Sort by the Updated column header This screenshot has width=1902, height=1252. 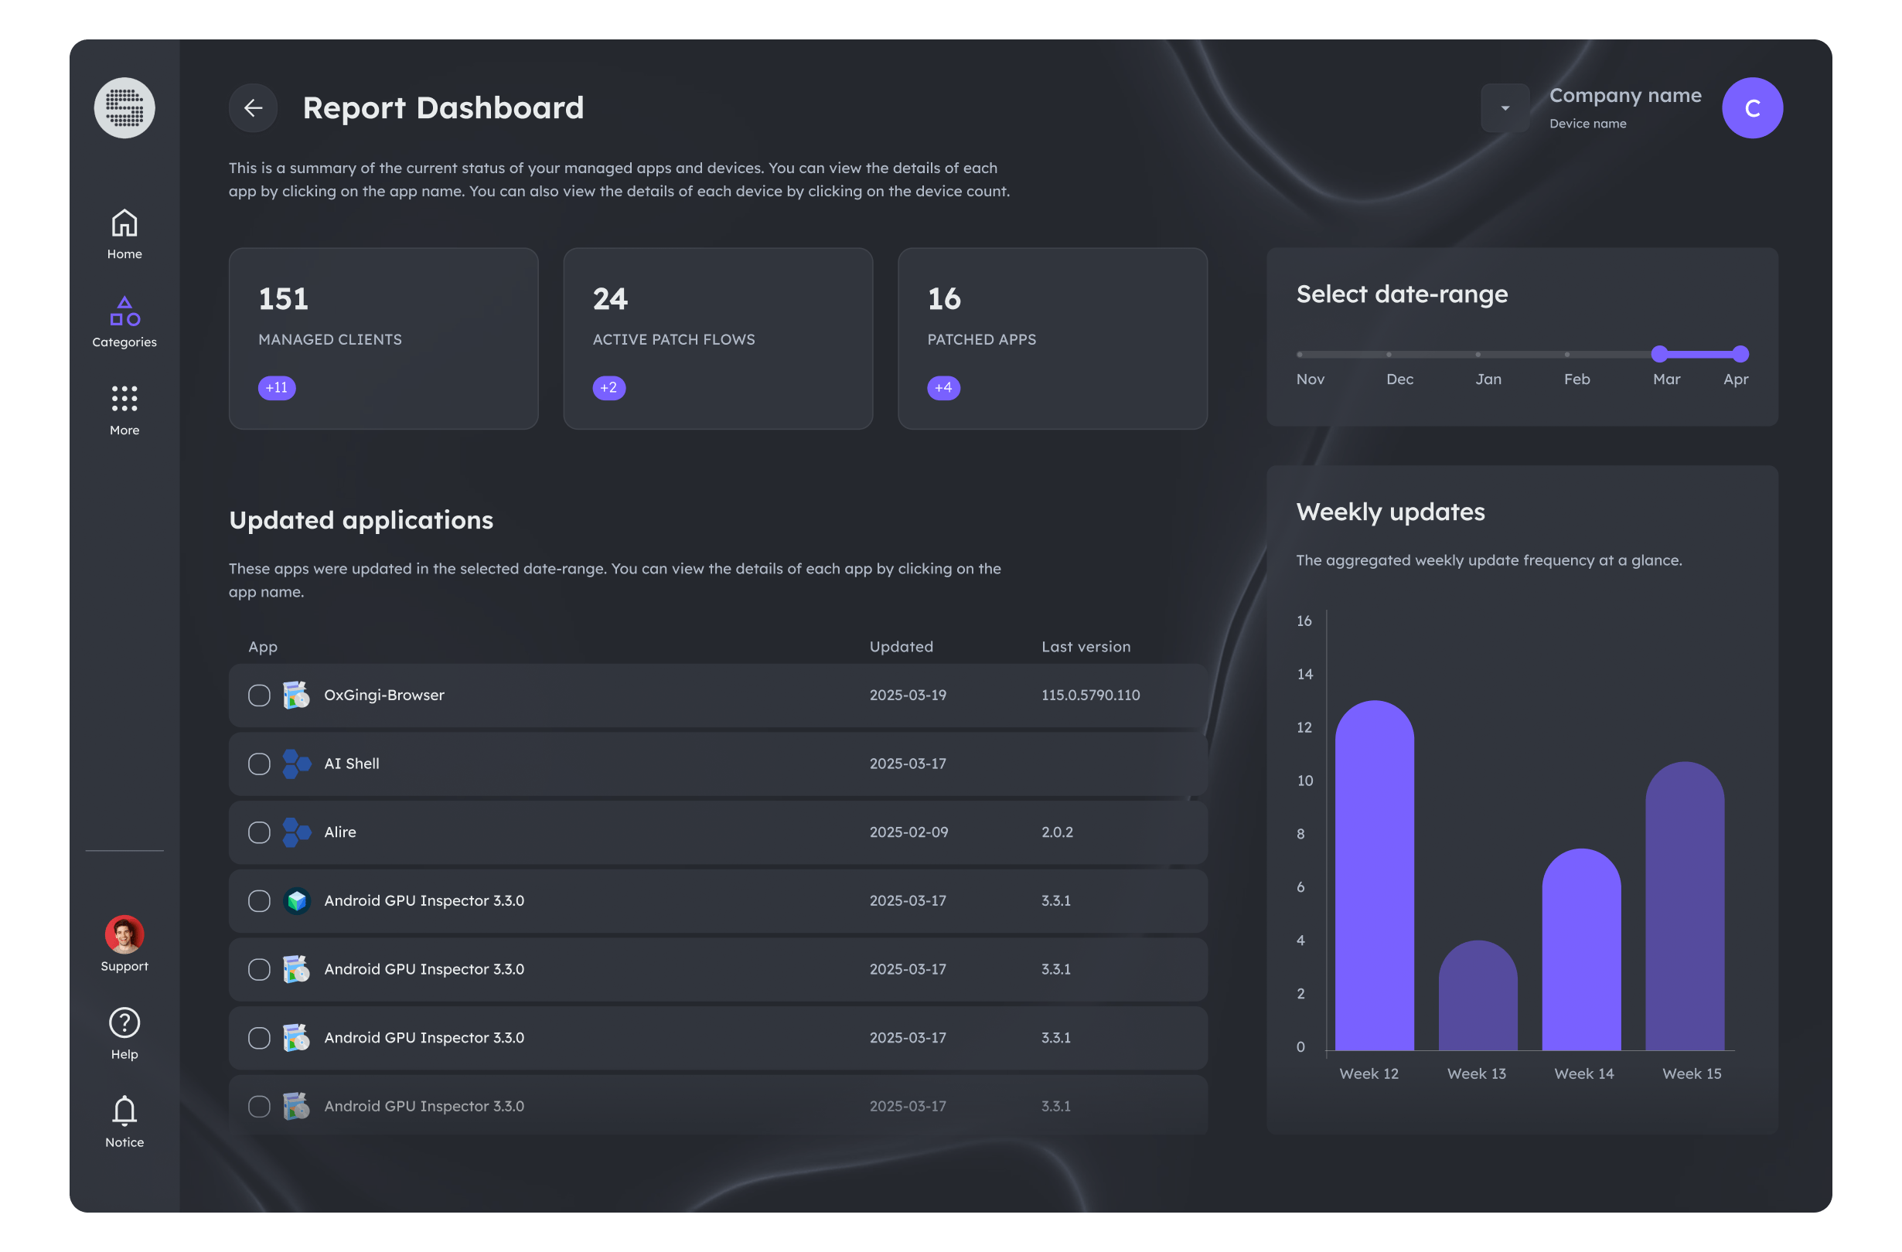pos(901,646)
